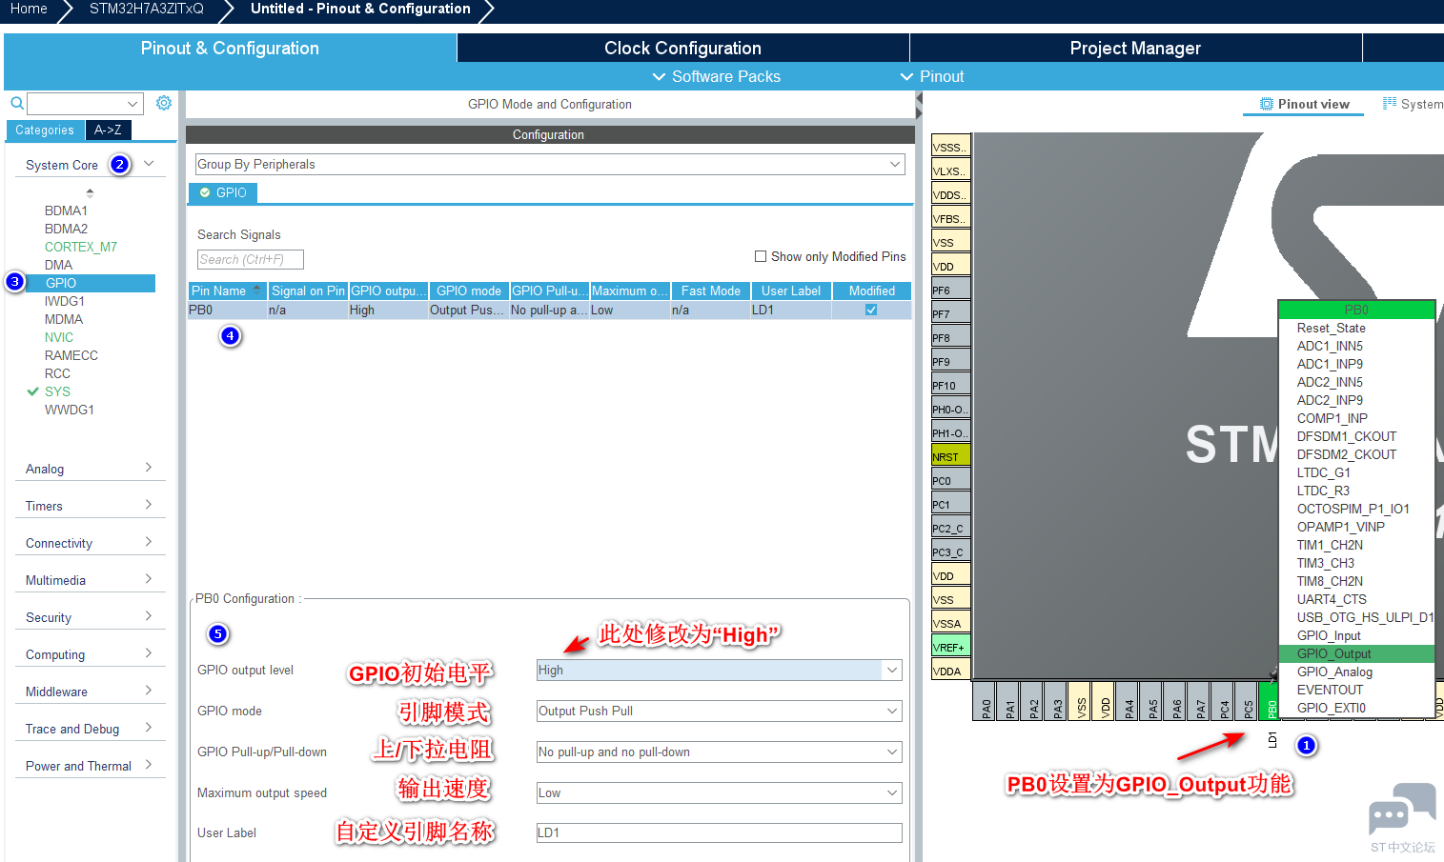Open the Software Packs menu

coord(716,76)
